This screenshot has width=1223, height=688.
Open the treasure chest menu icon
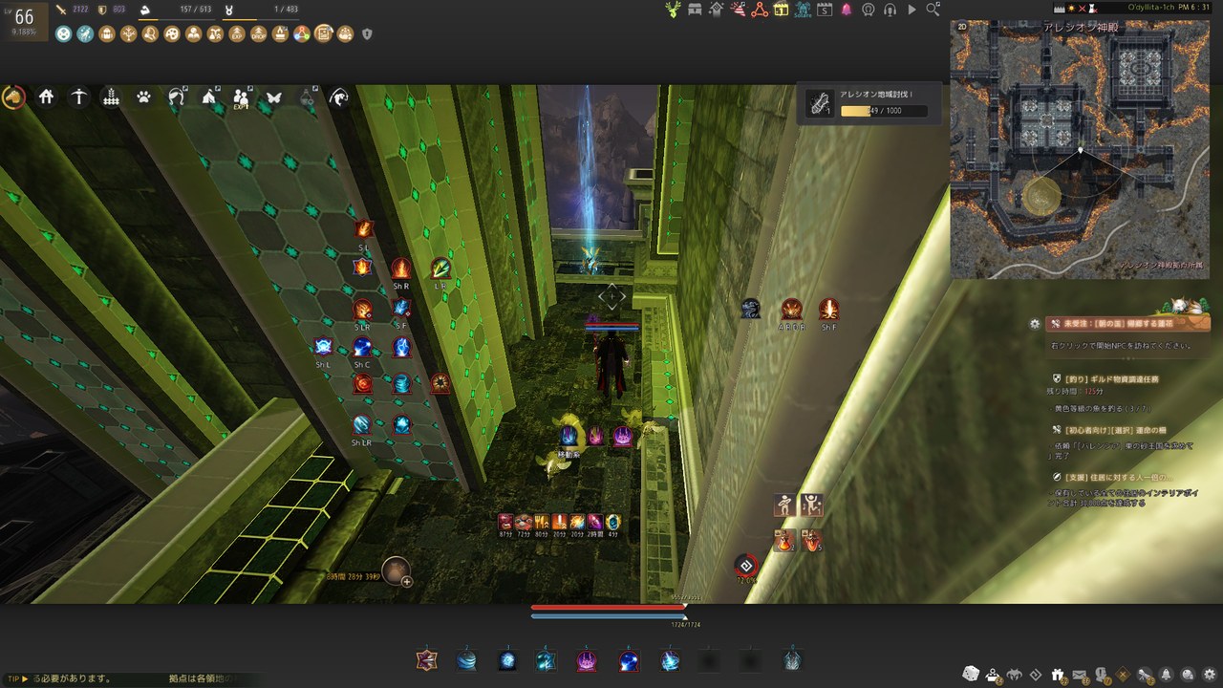(x=695, y=10)
